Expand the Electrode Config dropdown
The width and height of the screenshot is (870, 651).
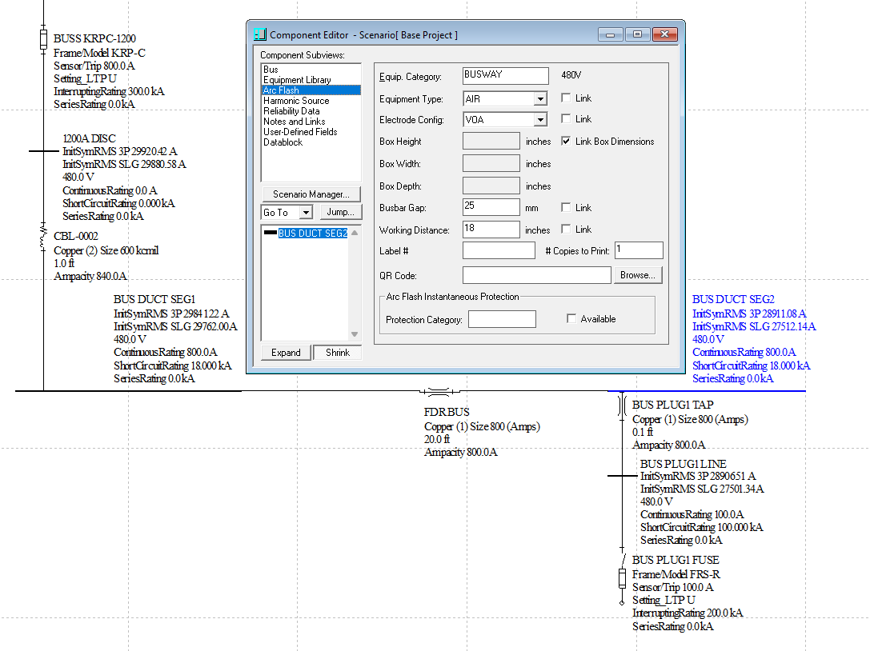pos(540,120)
